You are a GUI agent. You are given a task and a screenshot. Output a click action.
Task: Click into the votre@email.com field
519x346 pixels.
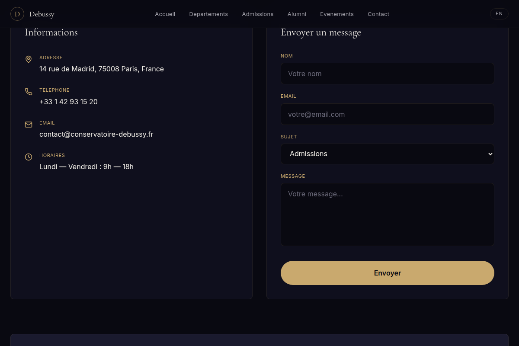(388, 114)
